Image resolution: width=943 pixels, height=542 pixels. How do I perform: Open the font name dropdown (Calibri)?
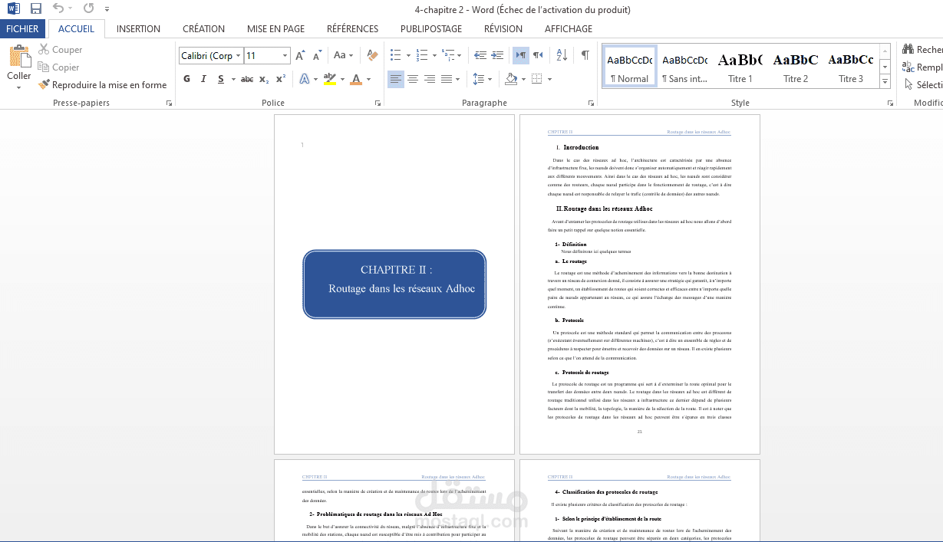click(x=239, y=56)
